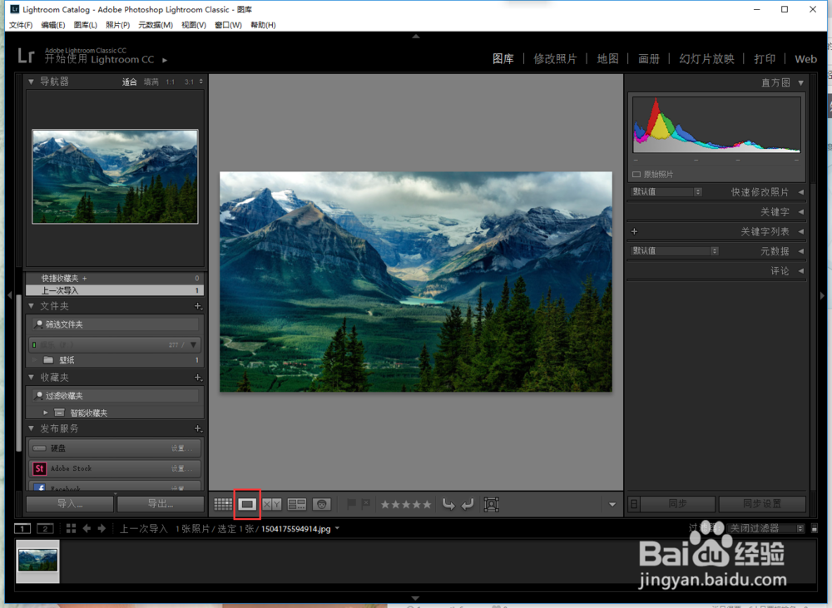Open the 视图(V) menu

point(194,25)
